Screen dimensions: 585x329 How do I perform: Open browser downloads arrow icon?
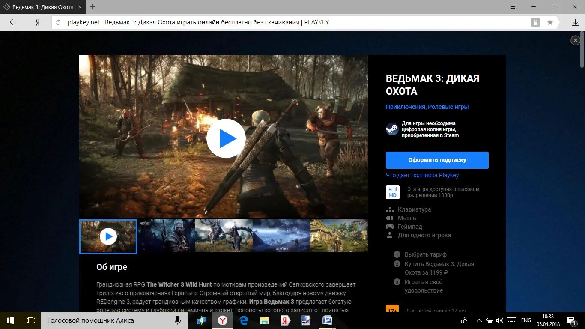click(x=575, y=22)
